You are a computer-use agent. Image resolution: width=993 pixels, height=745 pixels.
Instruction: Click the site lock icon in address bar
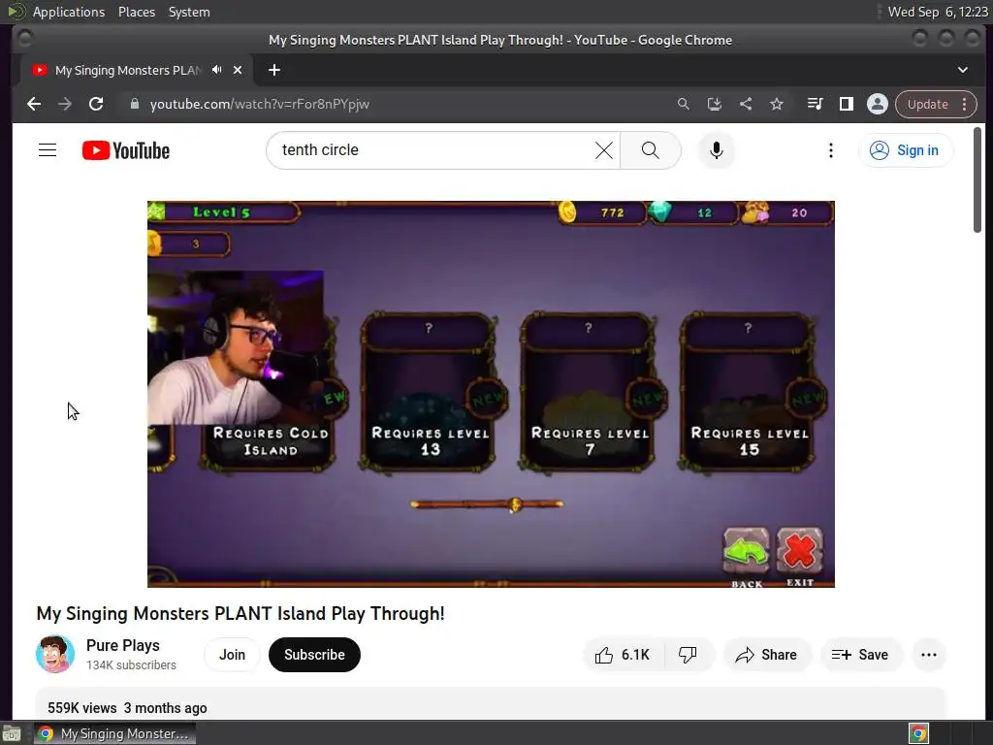134,104
